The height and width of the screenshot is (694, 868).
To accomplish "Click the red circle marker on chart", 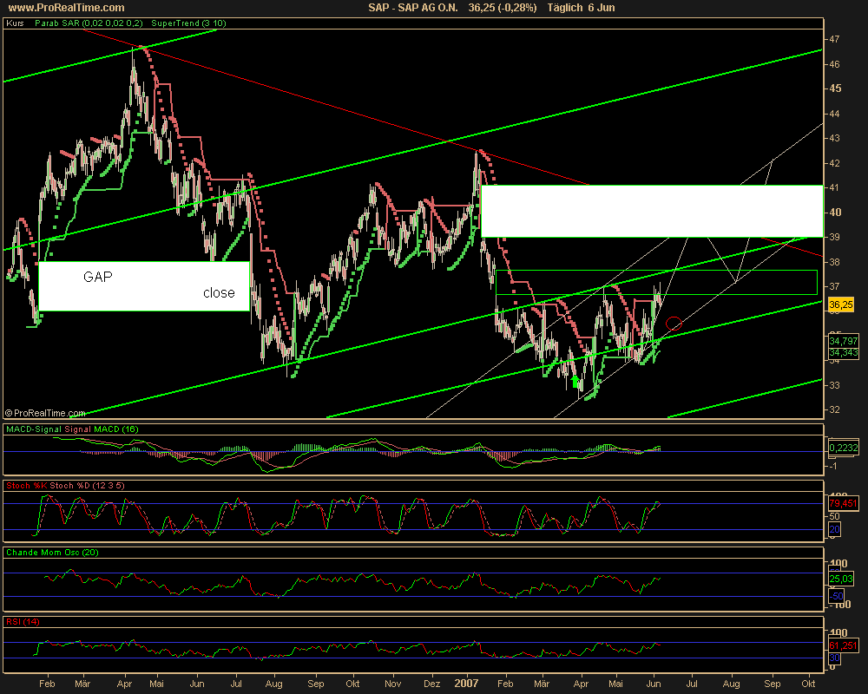I will coord(674,324).
